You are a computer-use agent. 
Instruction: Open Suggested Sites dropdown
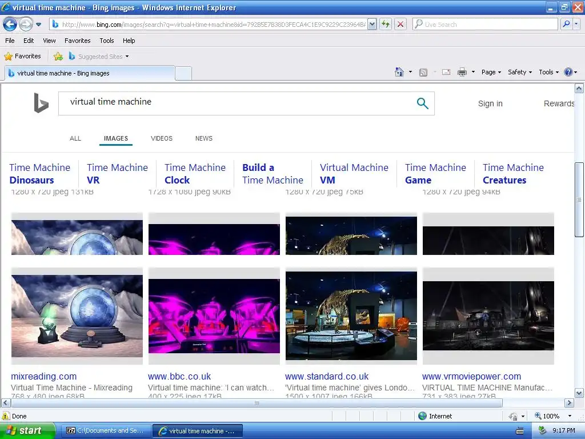point(99,57)
